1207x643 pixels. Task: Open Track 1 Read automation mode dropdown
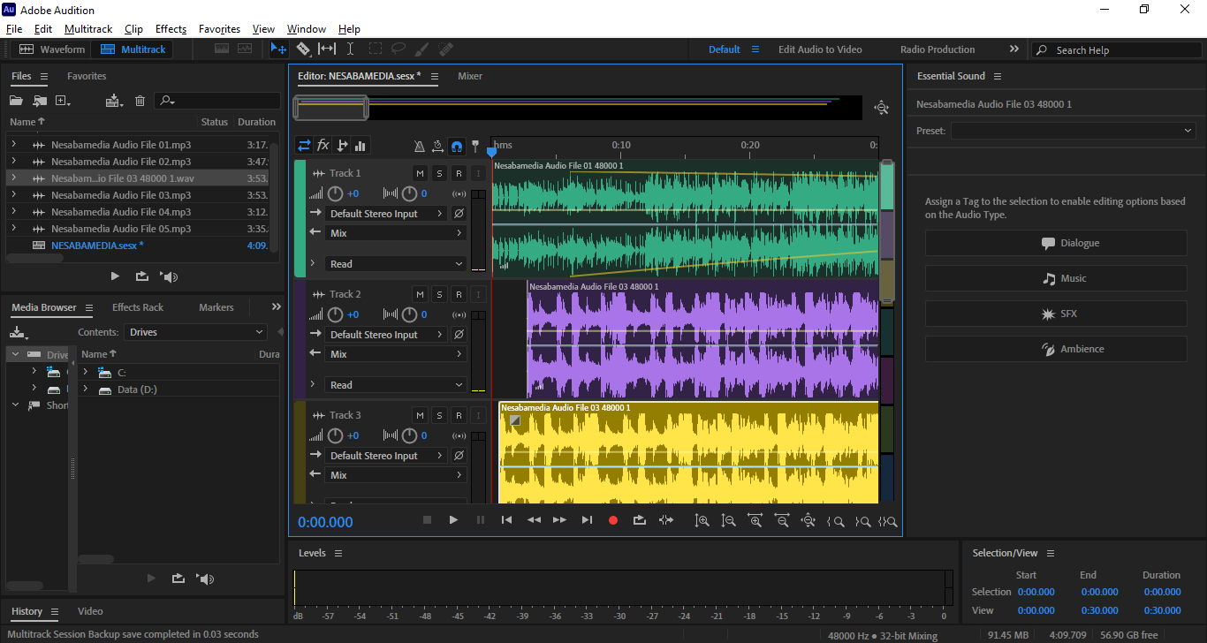396,264
